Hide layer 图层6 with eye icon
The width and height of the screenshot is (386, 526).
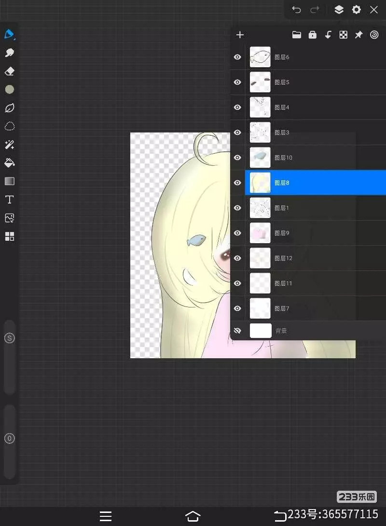tap(237, 57)
